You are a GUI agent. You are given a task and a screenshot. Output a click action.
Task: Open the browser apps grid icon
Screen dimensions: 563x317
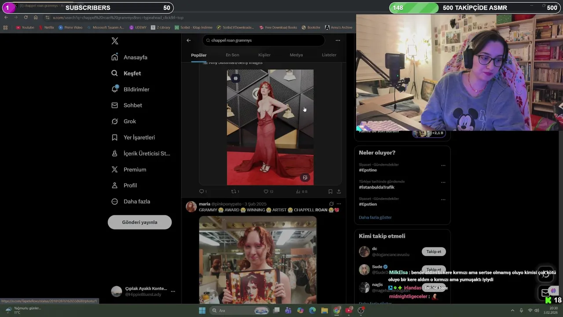pos(5,27)
